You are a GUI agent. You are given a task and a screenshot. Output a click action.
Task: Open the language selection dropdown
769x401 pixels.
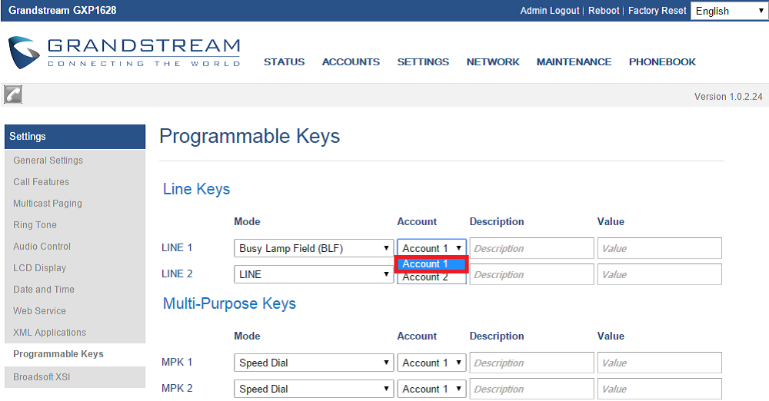pos(727,11)
